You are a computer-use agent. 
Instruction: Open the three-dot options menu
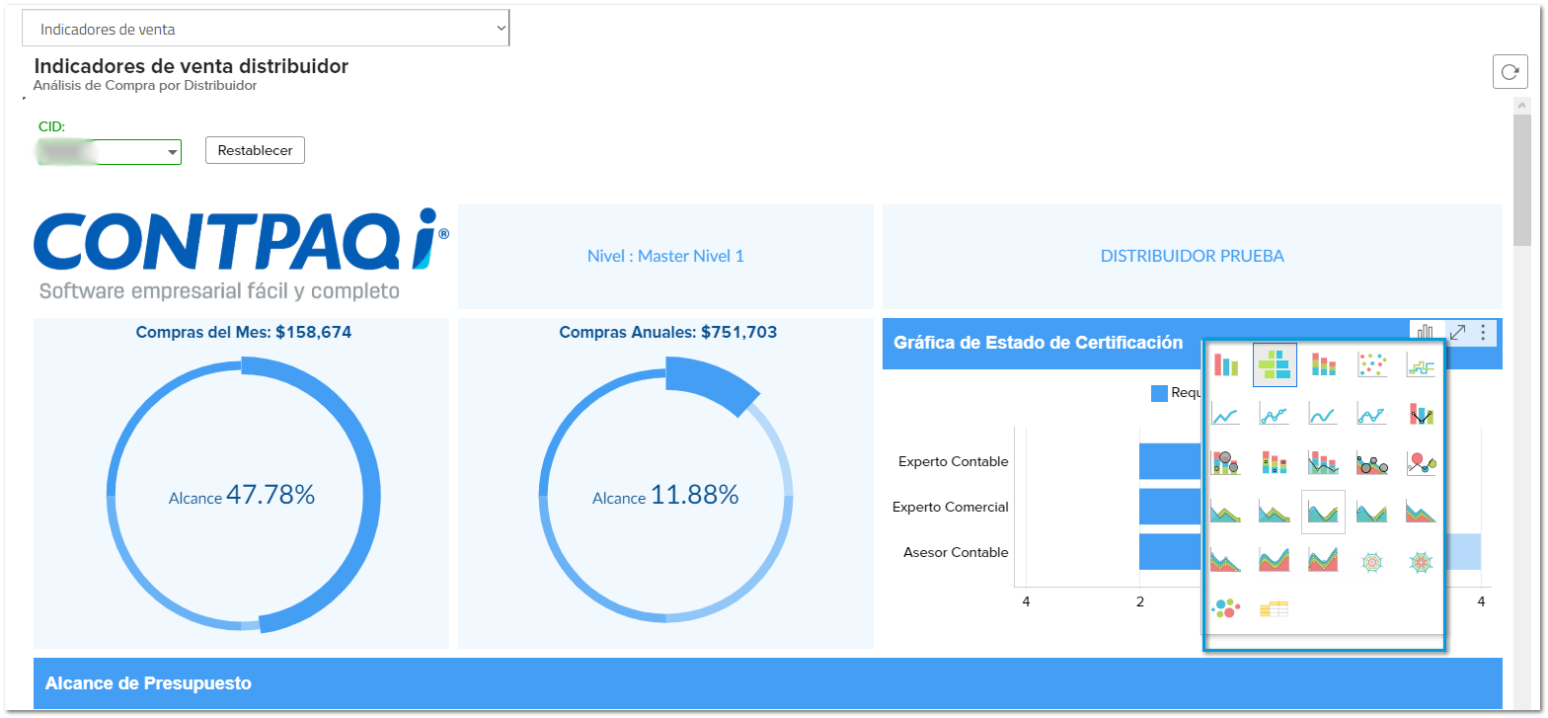tap(1483, 333)
